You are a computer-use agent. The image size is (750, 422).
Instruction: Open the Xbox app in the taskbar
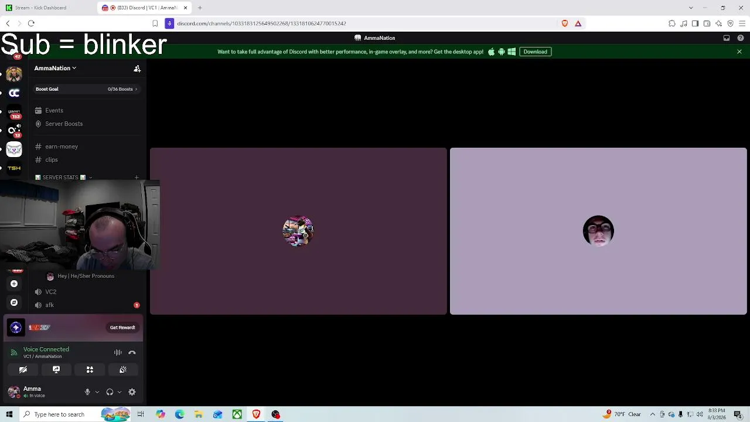(x=237, y=414)
